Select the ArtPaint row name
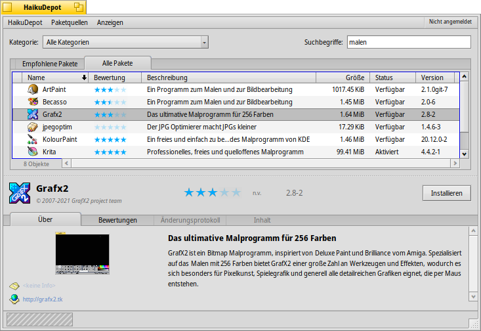This screenshot has width=481, height=331. [x=54, y=89]
